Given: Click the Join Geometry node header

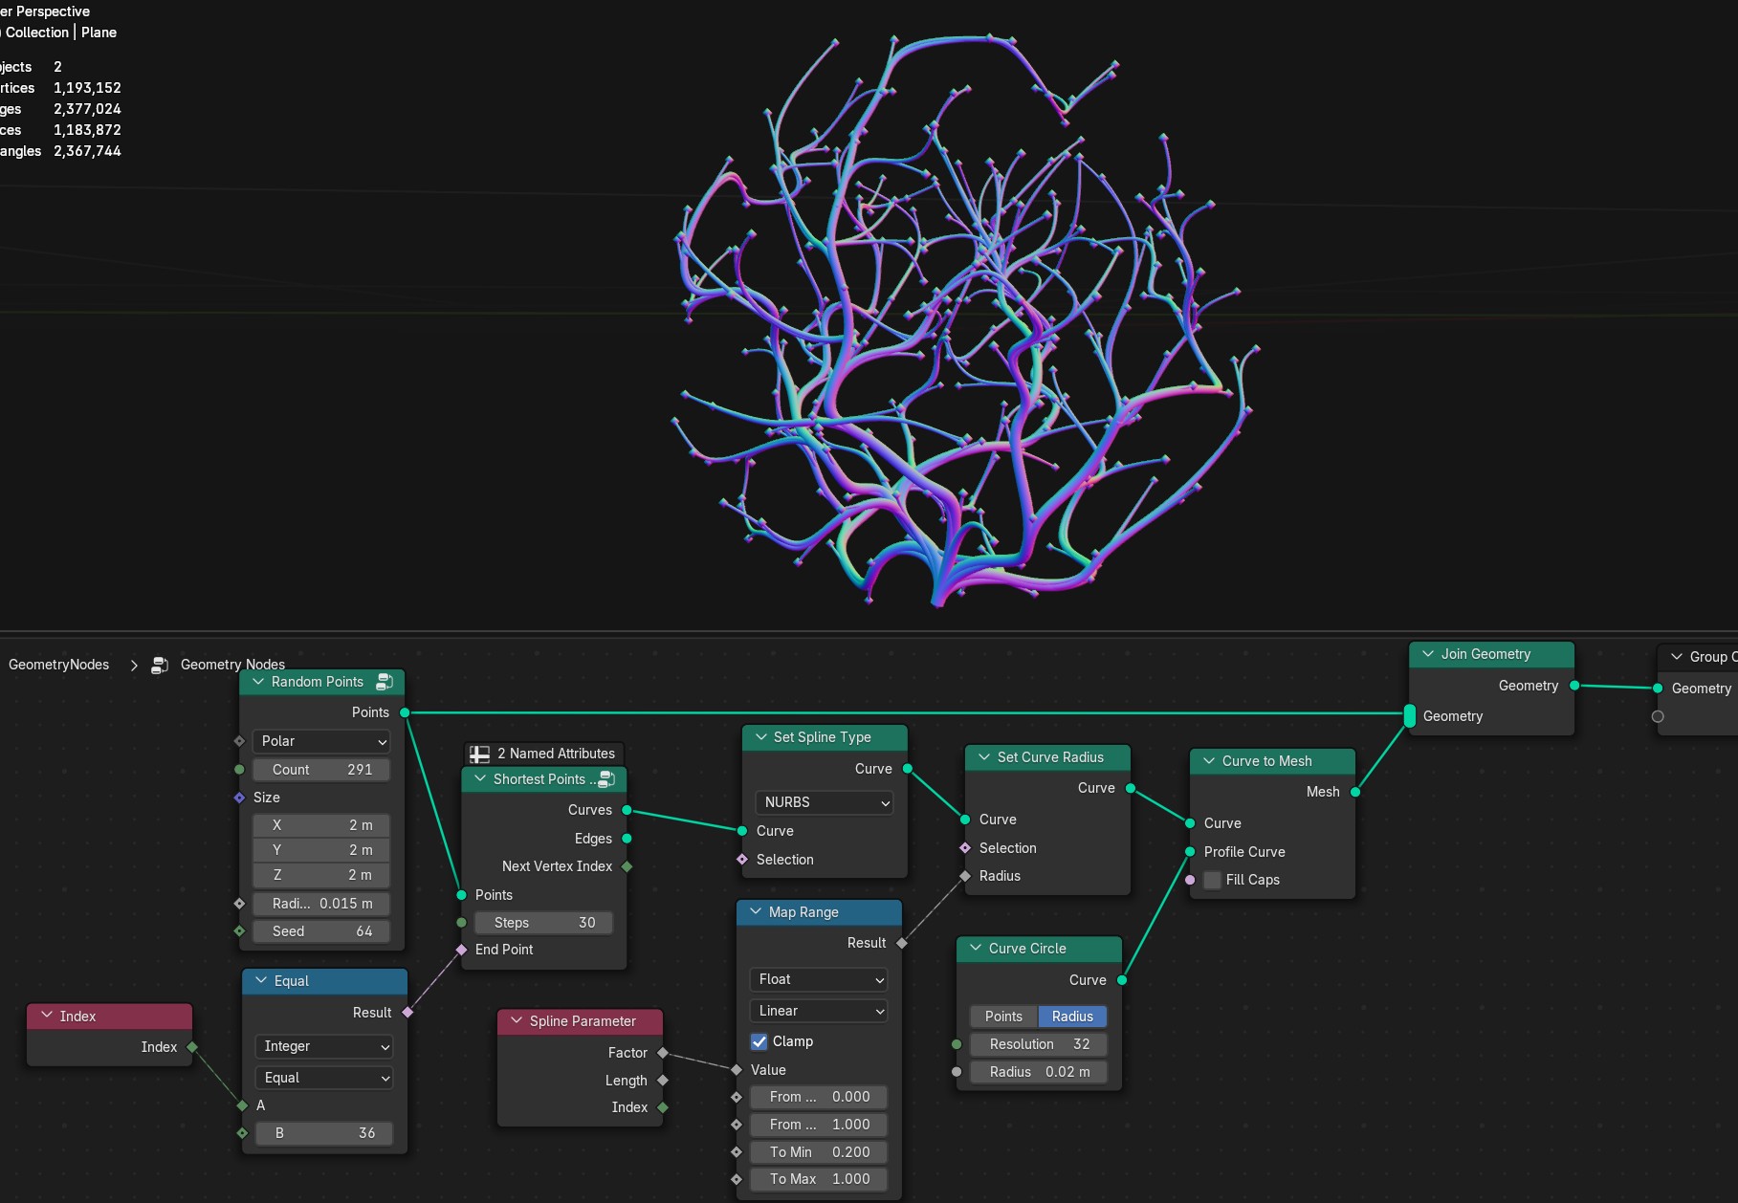Looking at the screenshot, I should pyautogui.click(x=1491, y=654).
